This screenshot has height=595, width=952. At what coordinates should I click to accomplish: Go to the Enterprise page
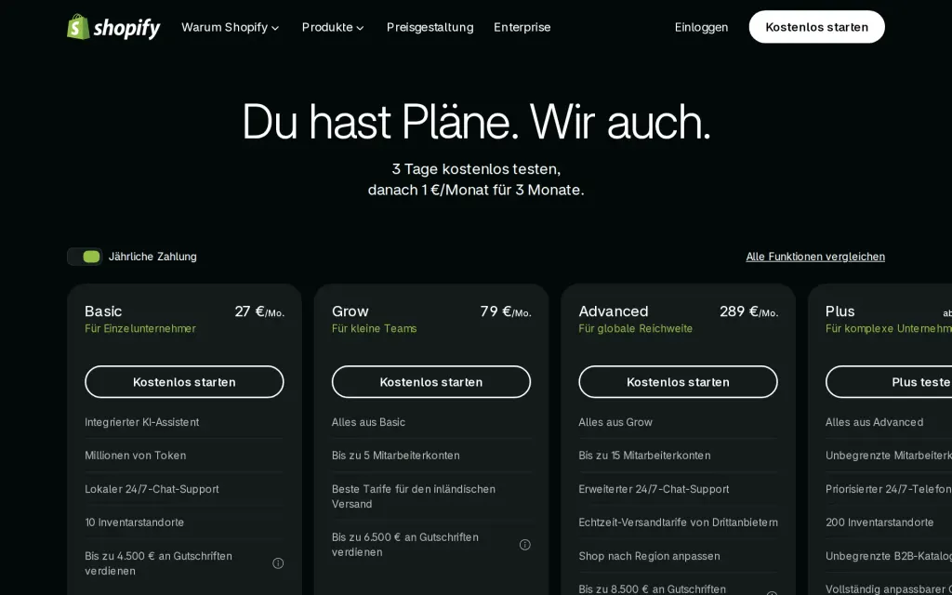click(522, 27)
